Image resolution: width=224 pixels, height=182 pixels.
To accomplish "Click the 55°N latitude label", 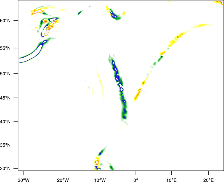I will coord(5,48).
